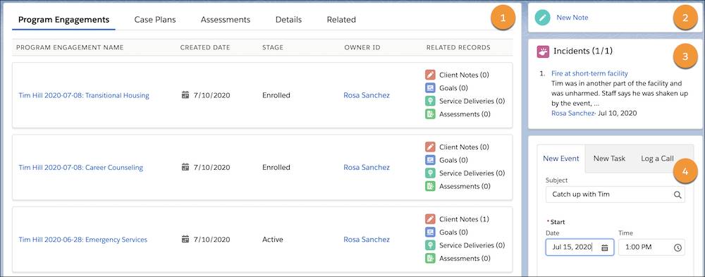Screen dimensions: 705x277
Task: Click the Stage column header
Action: [x=273, y=48]
